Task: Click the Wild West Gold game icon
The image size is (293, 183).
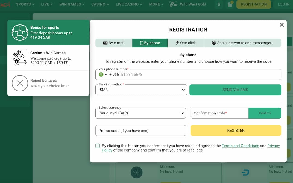Action: [x=173, y=4]
